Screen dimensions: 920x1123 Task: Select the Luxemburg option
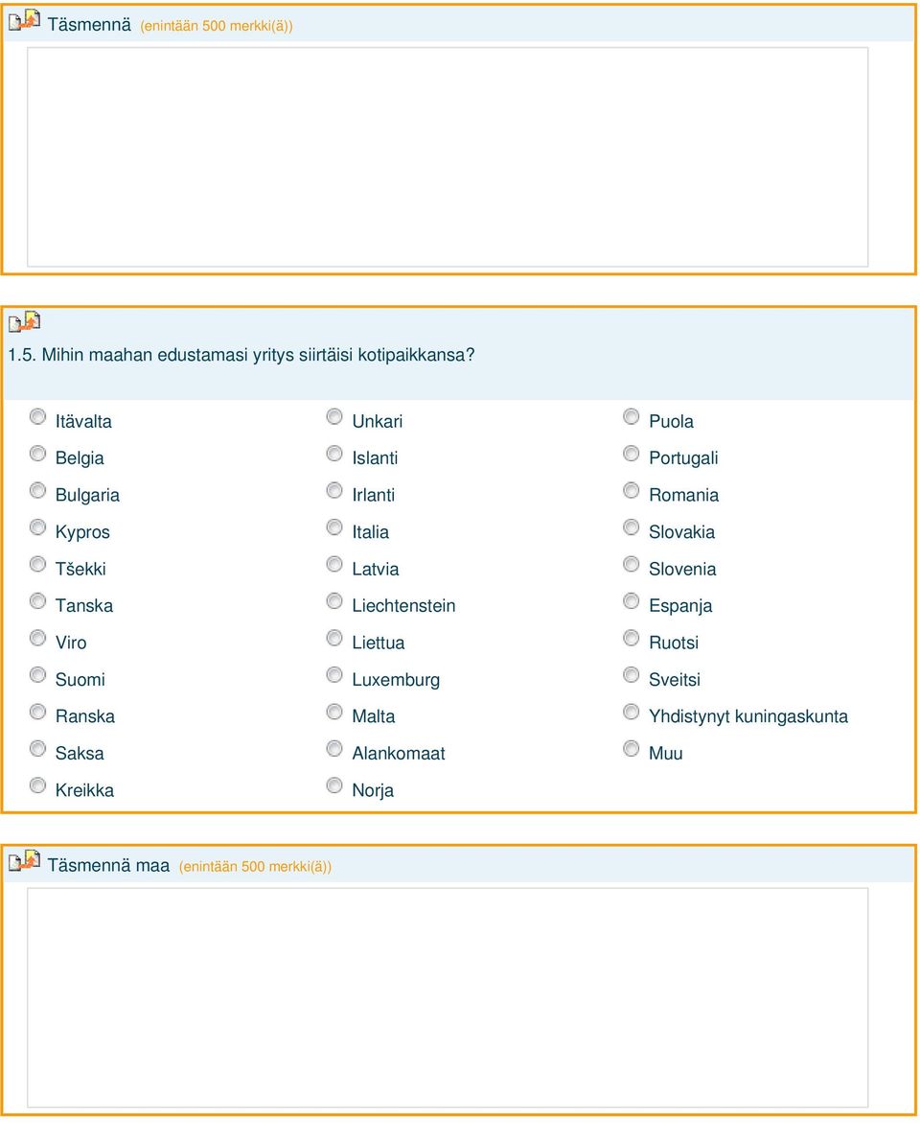point(334,674)
